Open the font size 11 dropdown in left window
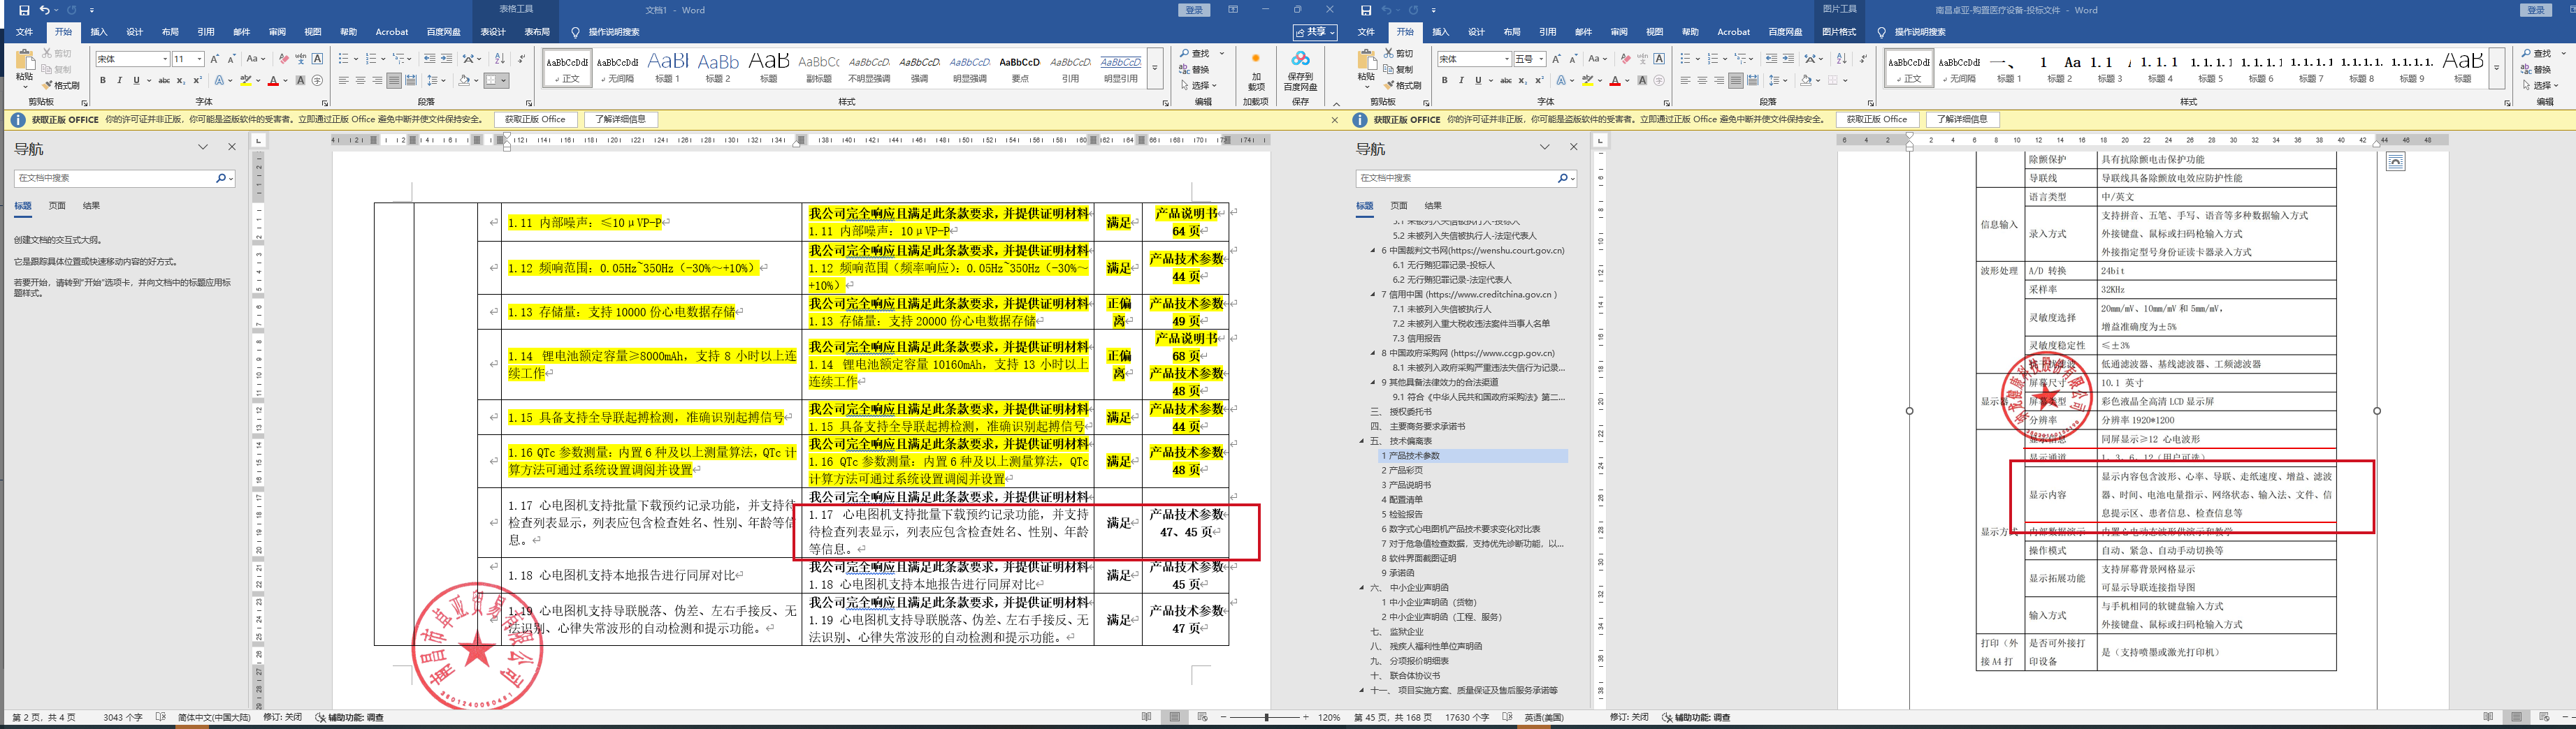2576x729 pixels. 200,59
